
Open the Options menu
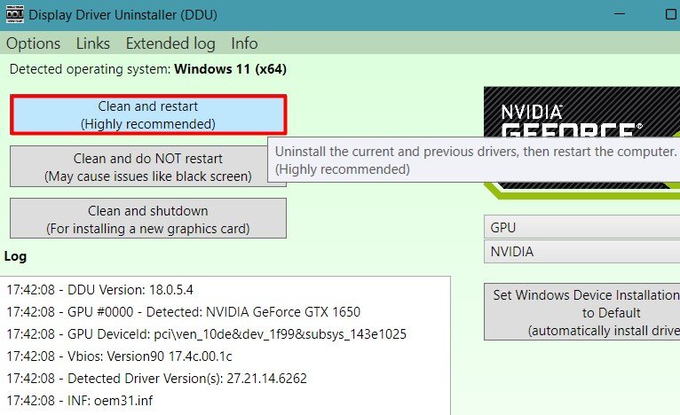click(x=34, y=43)
